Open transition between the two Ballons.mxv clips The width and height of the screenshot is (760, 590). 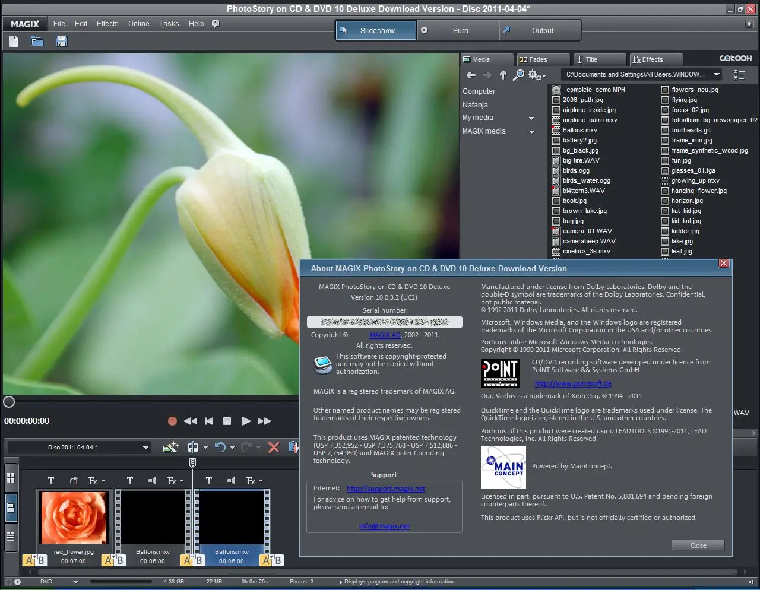click(x=192, y=560)
